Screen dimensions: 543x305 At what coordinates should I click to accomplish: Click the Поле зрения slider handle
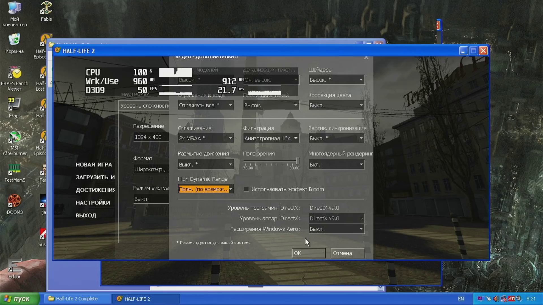298,161
